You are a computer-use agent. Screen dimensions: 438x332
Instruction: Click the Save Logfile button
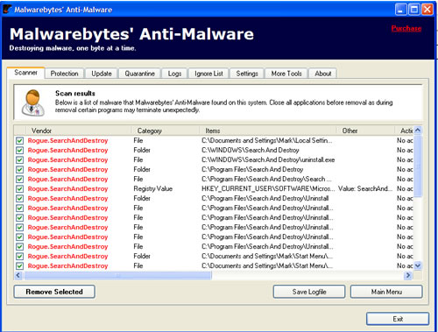coord(309,292)
